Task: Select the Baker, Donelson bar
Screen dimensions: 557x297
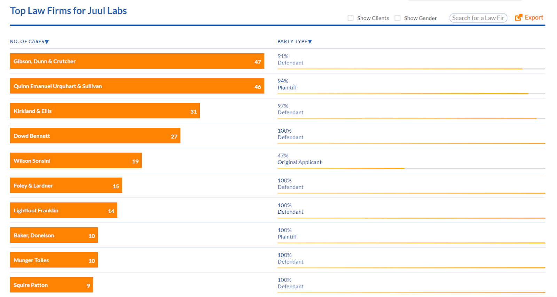Action: tap(54, 235)
